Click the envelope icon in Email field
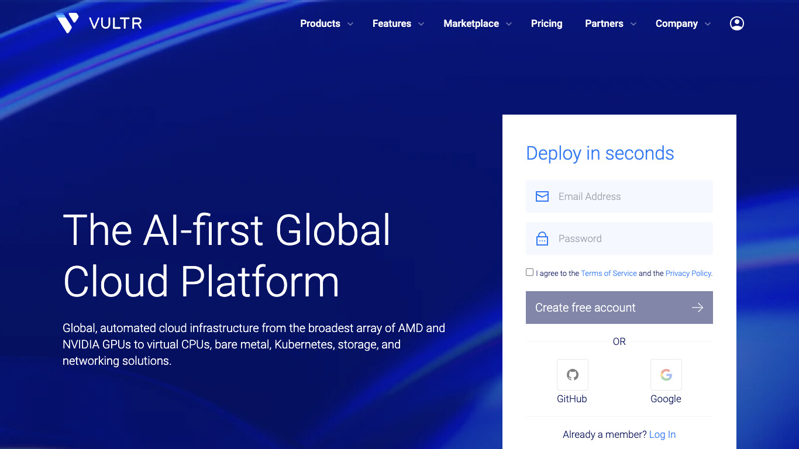 pyautogui.click(x=542, y=196)
